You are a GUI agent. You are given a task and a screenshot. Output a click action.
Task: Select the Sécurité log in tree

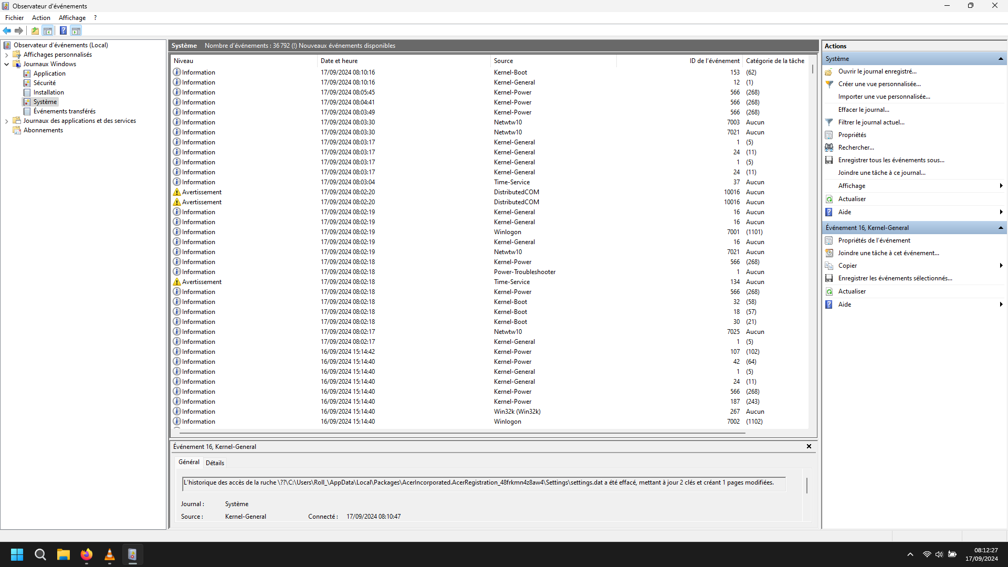(45, 83)
